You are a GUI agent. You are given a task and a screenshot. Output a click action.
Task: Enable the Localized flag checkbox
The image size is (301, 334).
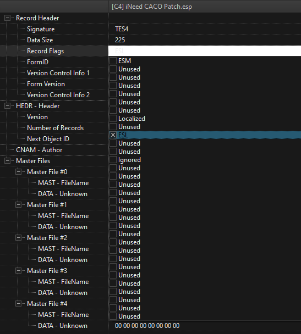[113, 119]
